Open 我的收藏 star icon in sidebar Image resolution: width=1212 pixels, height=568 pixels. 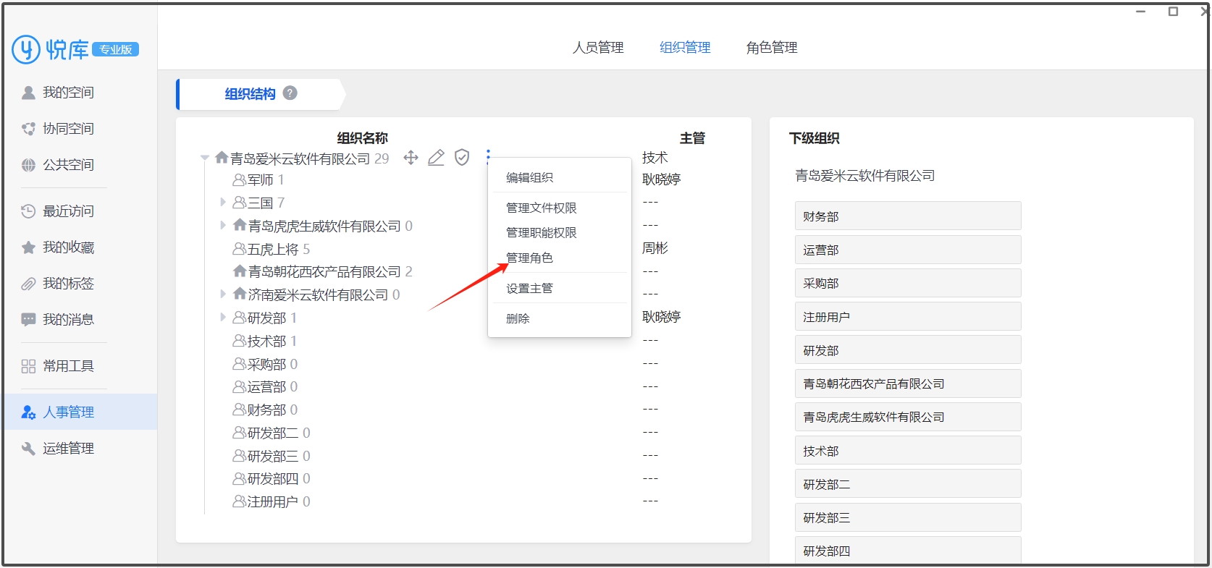(x=28, y=247)
